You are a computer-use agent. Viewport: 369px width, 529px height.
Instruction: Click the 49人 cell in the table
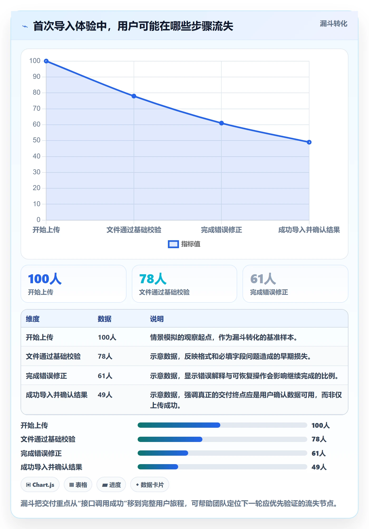pyautogui.click(x=105, y=395)
